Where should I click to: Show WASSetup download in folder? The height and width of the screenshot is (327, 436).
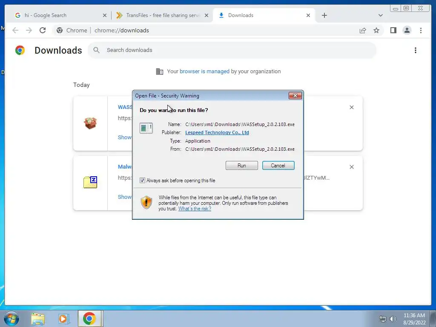point(125,138)
